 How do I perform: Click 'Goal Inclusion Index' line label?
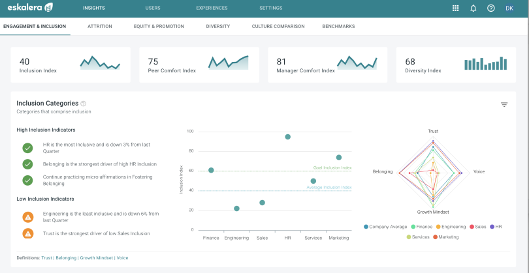click(x=332, y=167)
